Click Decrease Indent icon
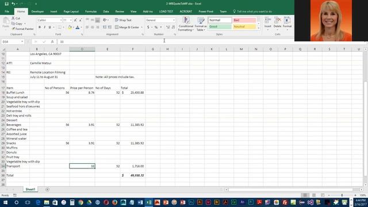The height and width of the screenshot is (207, 368). (105, 27)
